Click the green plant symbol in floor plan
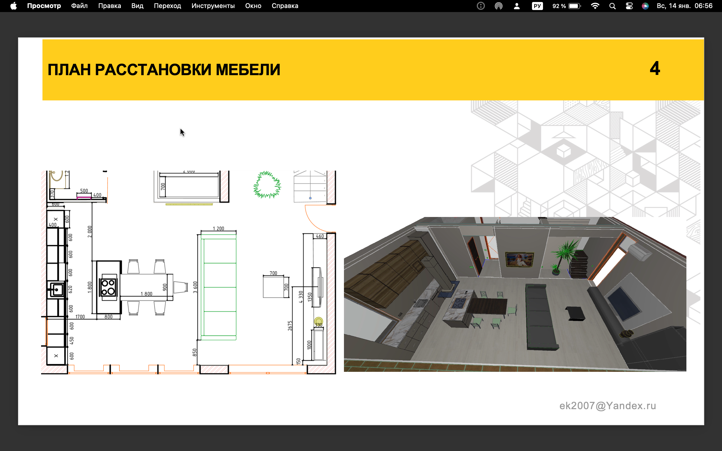Viewport: 722px width, 451px height. click(267, 185)
